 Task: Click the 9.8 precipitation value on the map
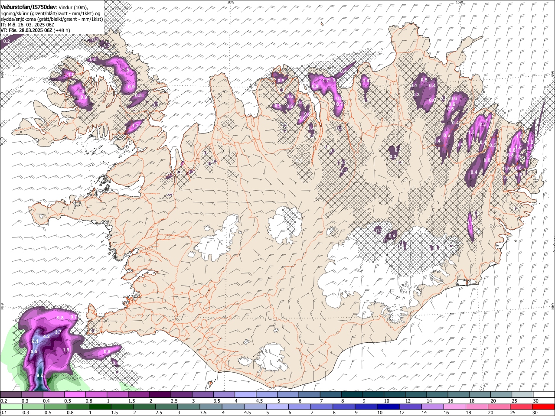[x=40, y=375]
